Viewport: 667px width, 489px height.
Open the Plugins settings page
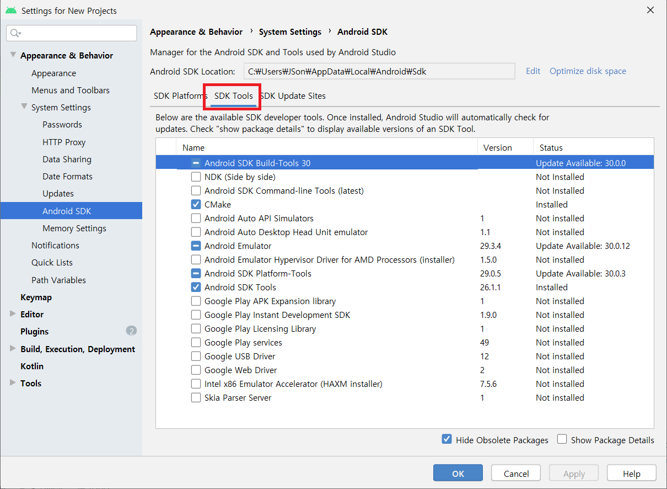coord(34,331)
